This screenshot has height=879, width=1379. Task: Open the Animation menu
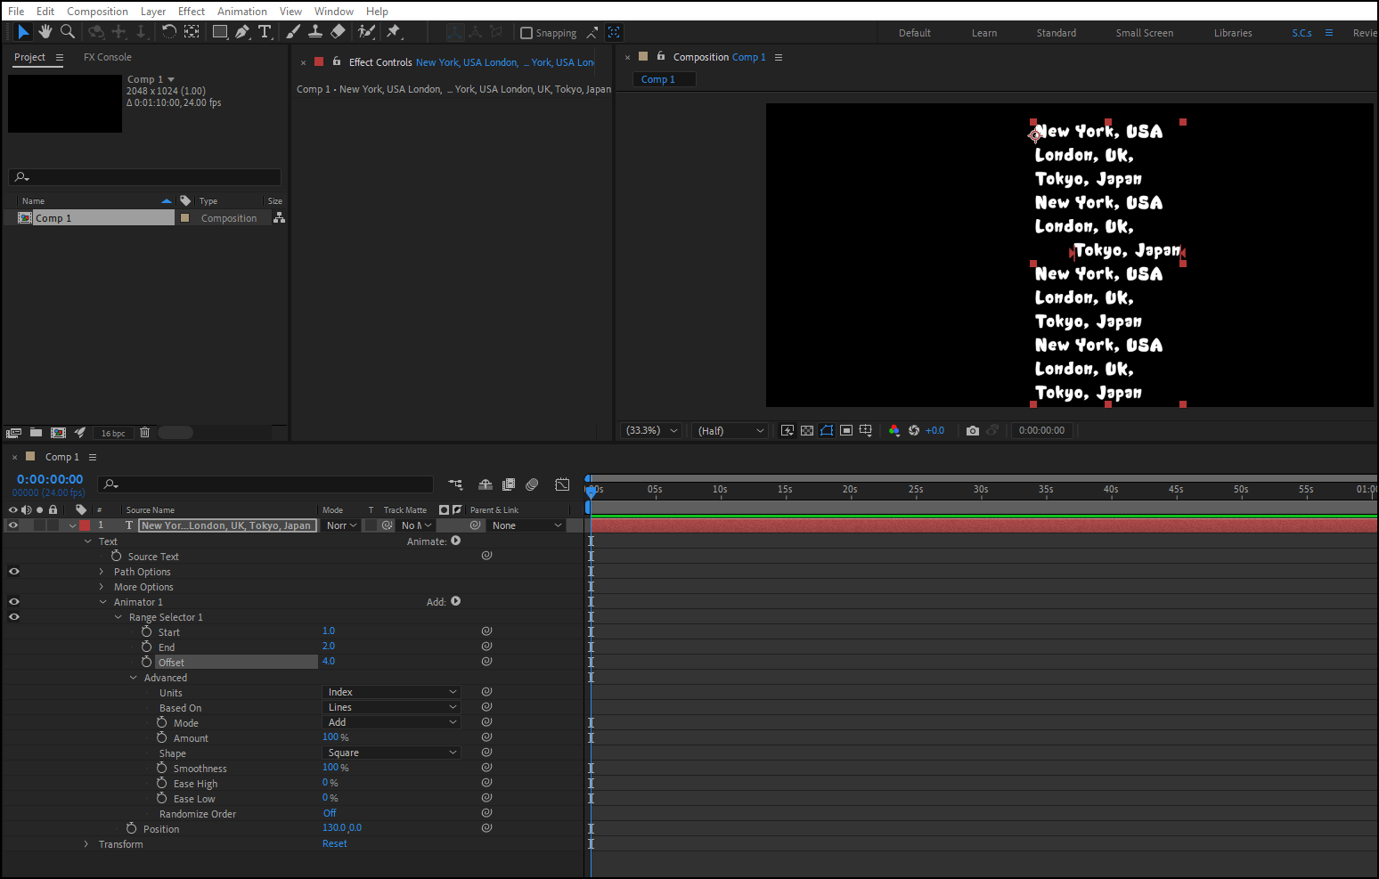[241, 11]
